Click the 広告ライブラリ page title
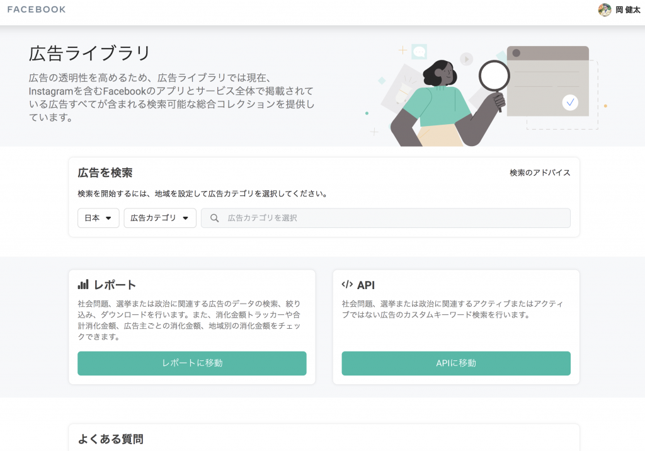Screen dimensions: 645x451 pos(89,53)
